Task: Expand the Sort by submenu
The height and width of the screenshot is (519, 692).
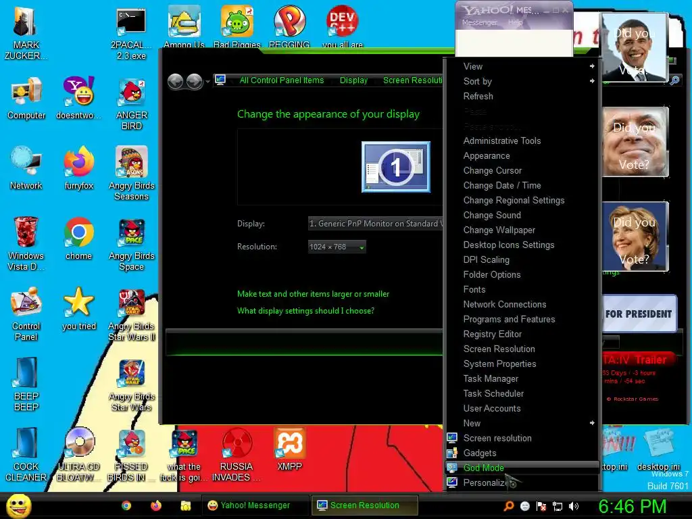Action: pyautogui.click(x=522, y=81)
